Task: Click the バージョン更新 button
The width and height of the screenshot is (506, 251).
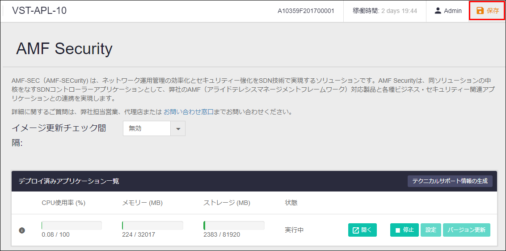Action: point(467,230)
